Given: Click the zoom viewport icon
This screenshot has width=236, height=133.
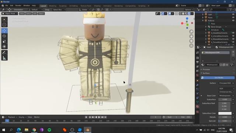Looking at the screenshot, I should (x=191, y=31).
